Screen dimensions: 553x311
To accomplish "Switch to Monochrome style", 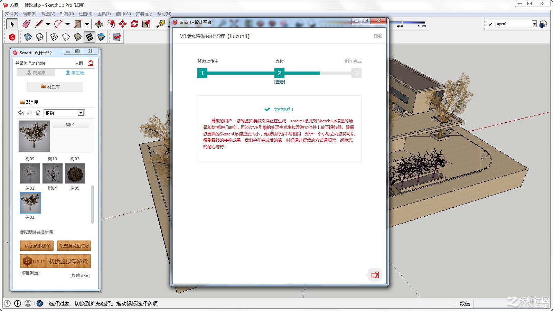I will pyautogui.click(x=101, y=37).
